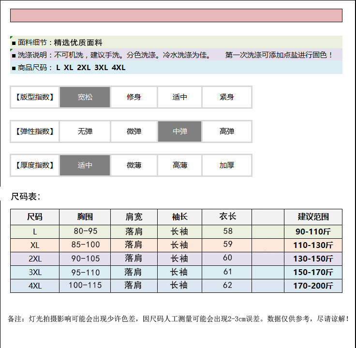The width and height of the screenshot is (356, 348).
Task: Click the garment length 60 cell
Action: tap(227, 258)
